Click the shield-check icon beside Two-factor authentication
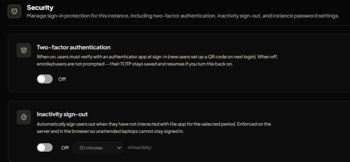Screen dimensions: 350x162 (24, 50)
